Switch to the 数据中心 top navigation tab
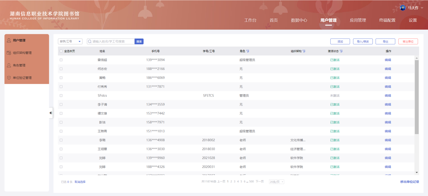428x196 pixels. click(299, 20)
